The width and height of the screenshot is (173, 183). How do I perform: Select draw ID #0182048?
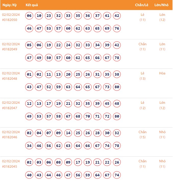[10, 78]
